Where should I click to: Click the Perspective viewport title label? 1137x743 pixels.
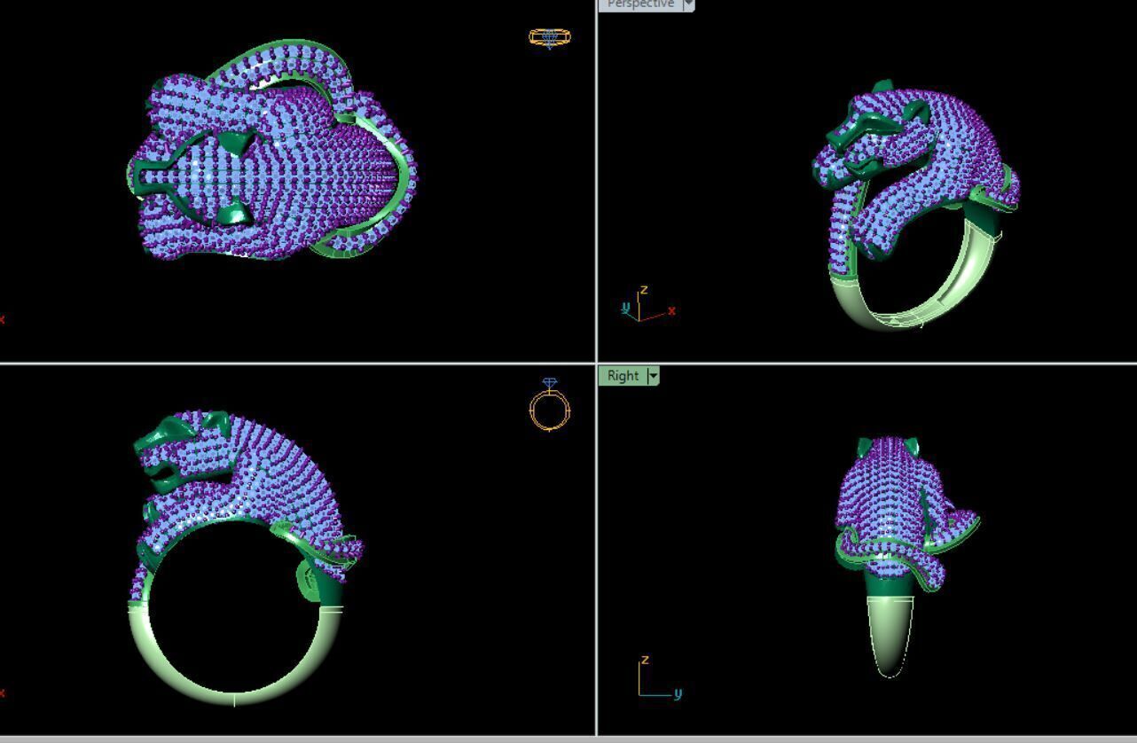pyautogui.click(x=641, y=4)
